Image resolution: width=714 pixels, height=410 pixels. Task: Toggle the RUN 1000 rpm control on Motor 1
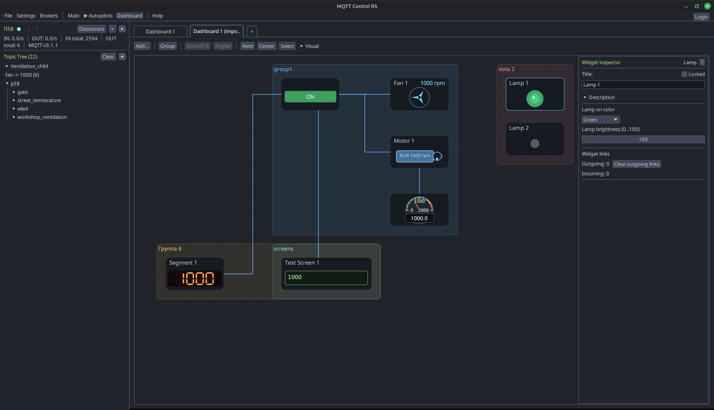(x=414, y=156)
